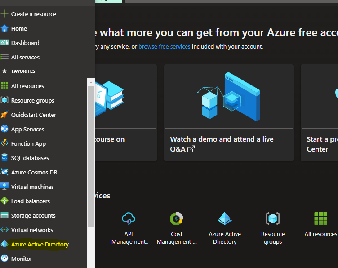
Task: Click the Azure Cosmos DB icon
Action: (x=4, y=172)
